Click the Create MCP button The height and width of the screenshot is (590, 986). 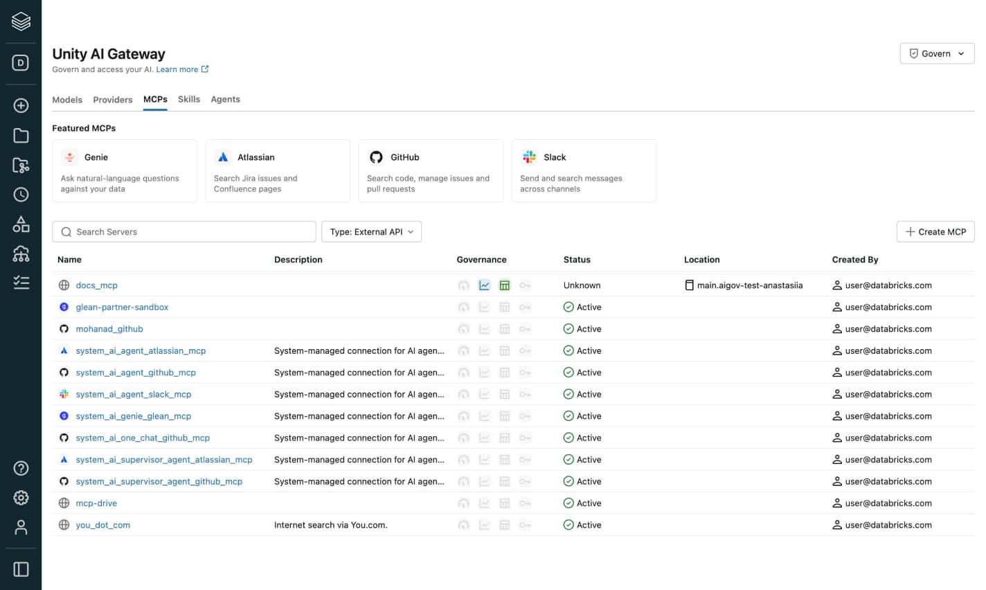point(935,232)
